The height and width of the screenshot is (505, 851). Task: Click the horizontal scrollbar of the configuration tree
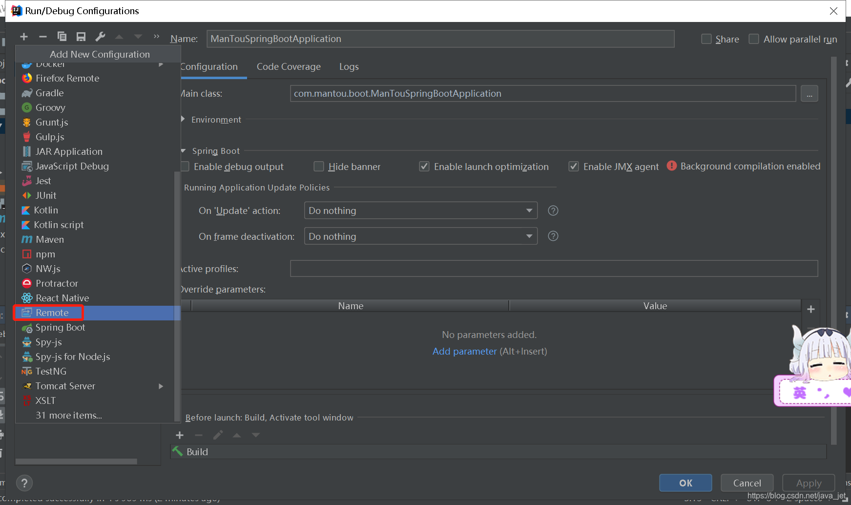tap(76, 462)
